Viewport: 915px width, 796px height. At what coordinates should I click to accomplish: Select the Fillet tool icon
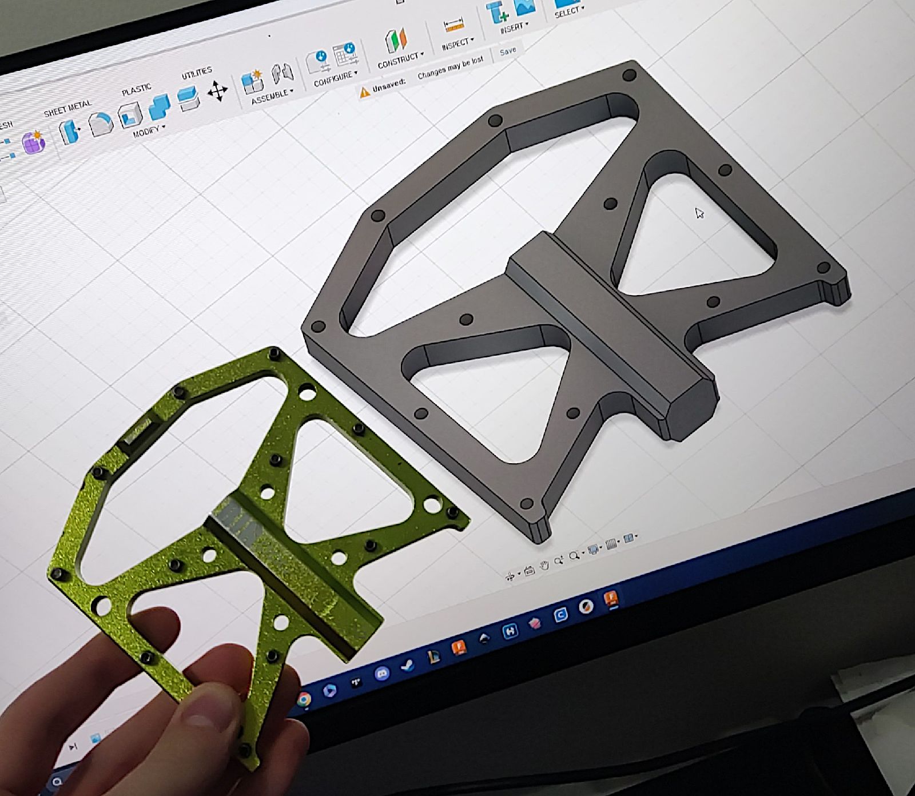tap(101, 124)
